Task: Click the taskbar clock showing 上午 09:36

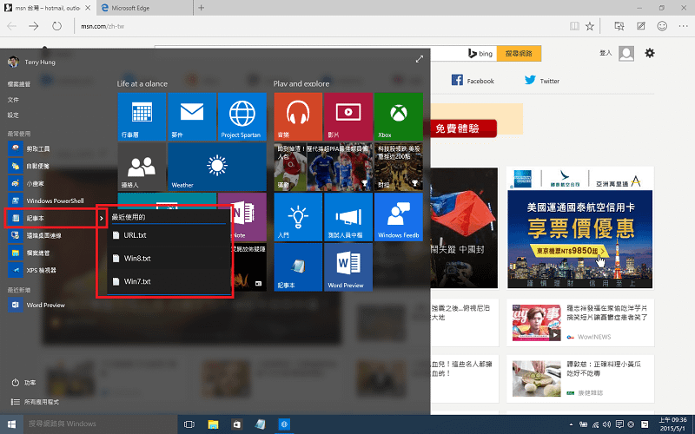Action: [x=672, y=424]
